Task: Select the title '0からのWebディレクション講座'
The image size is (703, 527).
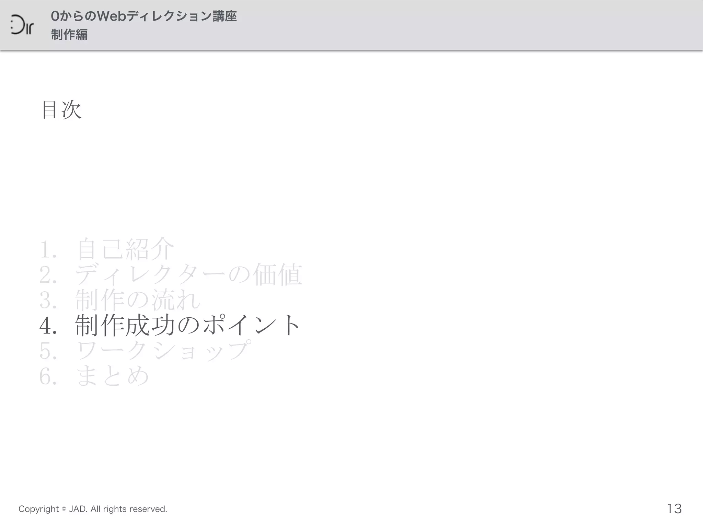Action: coord(144,16)
